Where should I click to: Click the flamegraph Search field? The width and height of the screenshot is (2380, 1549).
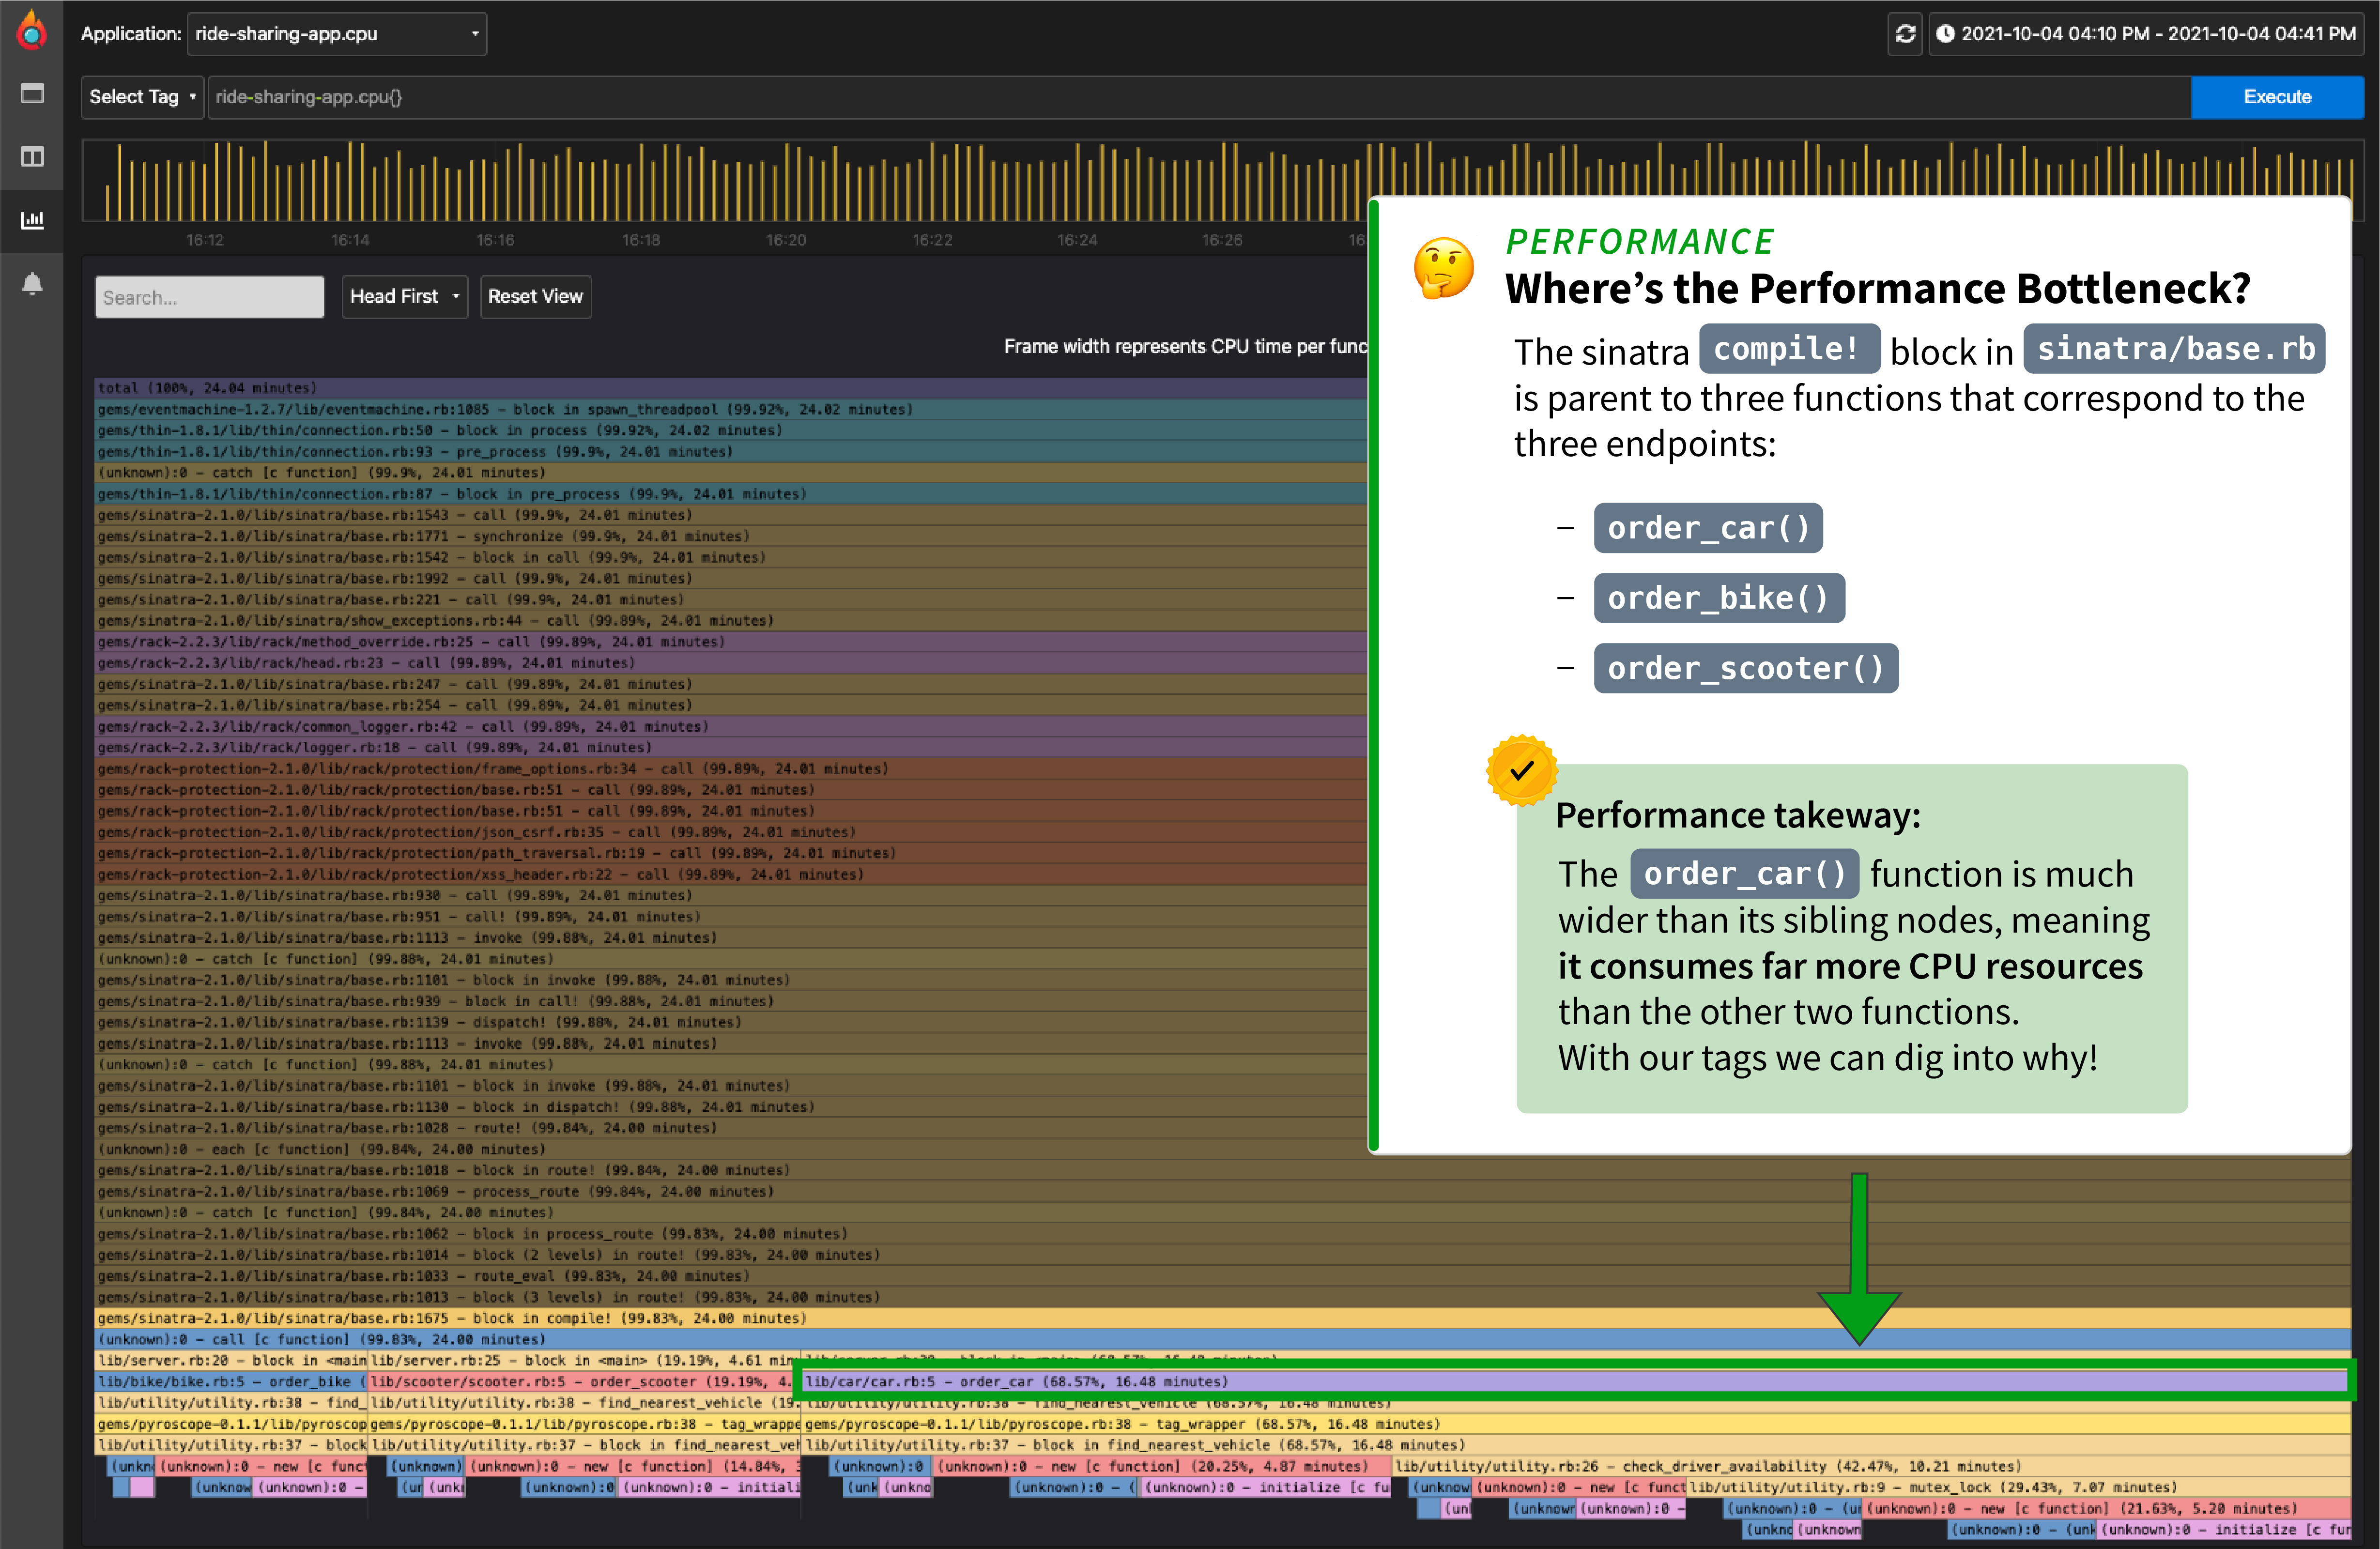pos(209,297)
